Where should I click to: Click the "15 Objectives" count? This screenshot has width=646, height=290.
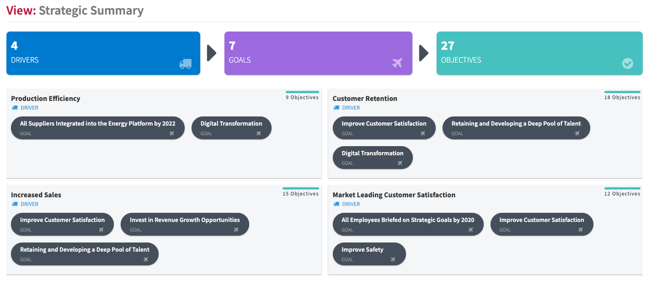[300, 194]
